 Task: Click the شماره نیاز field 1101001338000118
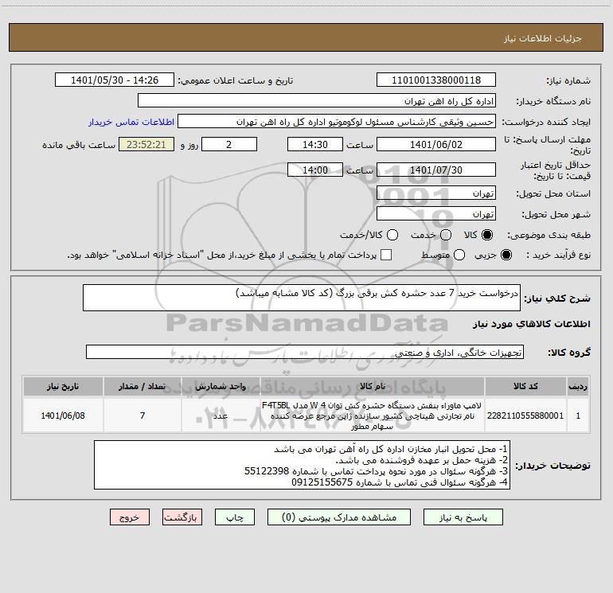pyautogui.click(x=436, y=80)
